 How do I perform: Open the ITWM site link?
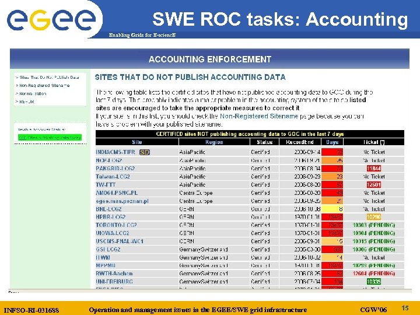pyautogui.click(x=103, y=257)
